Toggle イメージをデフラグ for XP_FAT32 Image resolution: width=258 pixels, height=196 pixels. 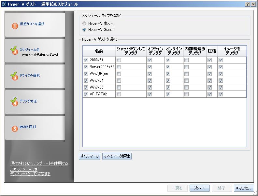(221, 94)
